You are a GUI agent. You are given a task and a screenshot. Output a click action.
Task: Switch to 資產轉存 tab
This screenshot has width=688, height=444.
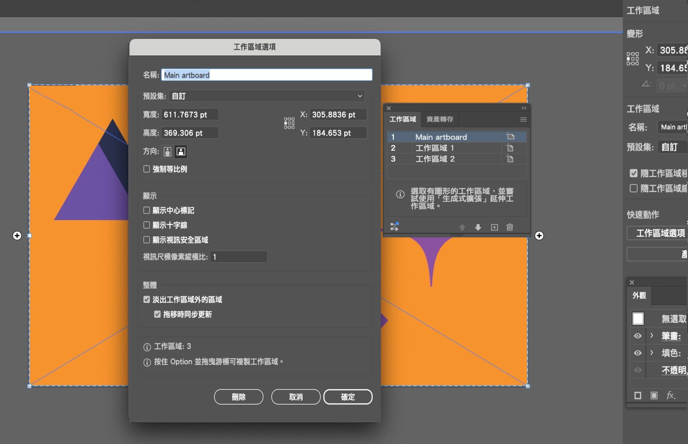coord(440,119)
